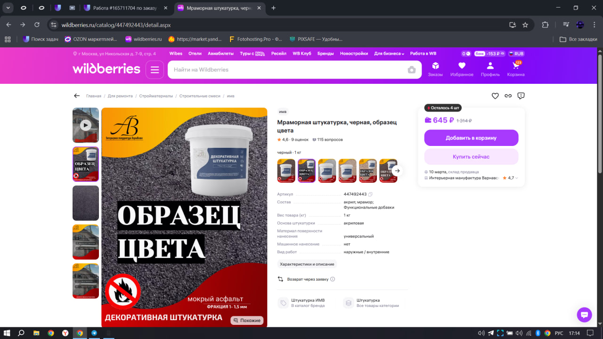Open the Корзина shopping cart
Image resolution: width=603 pixels, height=339 pixels.
point(516,69)
